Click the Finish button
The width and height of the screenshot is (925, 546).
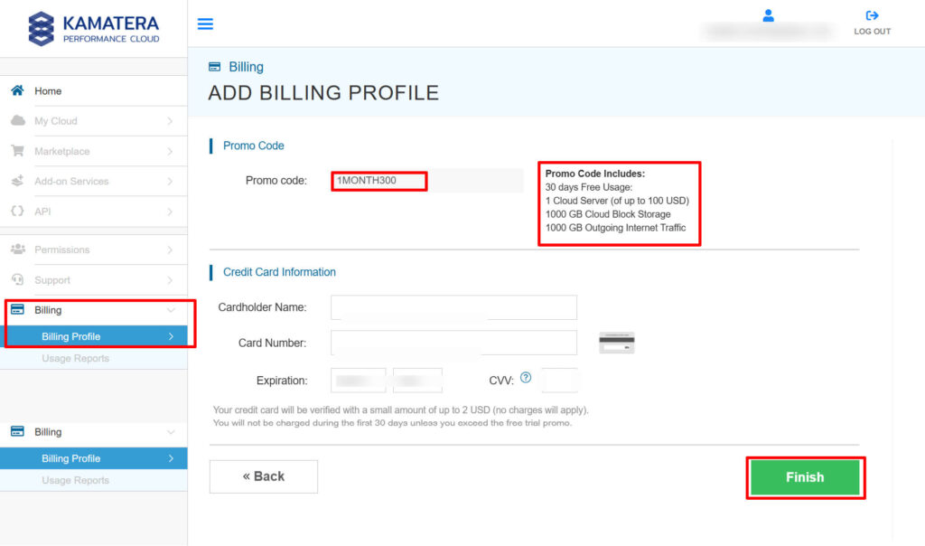804,476
